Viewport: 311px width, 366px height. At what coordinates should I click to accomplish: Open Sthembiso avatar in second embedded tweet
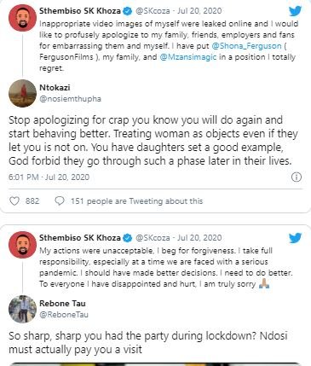pyautogui.click(x=23, y=245)
